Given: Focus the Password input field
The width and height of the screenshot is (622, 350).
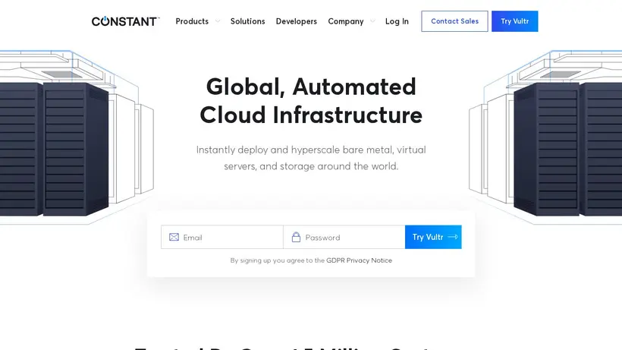Looking at the screenshot, I should point(344,237).
